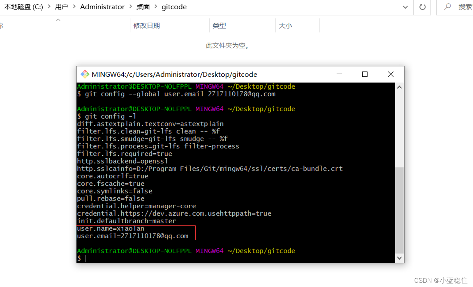Viewport: 473px width, 287px height.
Task: Click the core.autocrlf=true line
Action: click(113, 176)
